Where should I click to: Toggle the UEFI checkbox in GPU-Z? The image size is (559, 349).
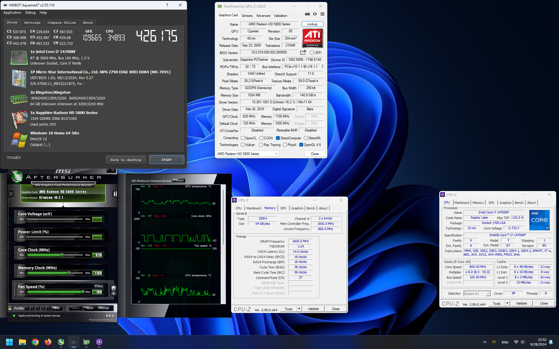[x=312, y=53]
